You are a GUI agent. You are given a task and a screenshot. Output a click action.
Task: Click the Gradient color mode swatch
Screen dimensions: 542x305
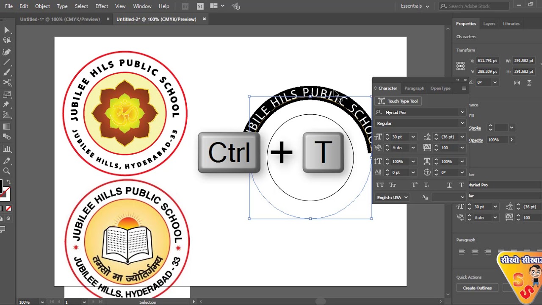(x=1, y=208)
